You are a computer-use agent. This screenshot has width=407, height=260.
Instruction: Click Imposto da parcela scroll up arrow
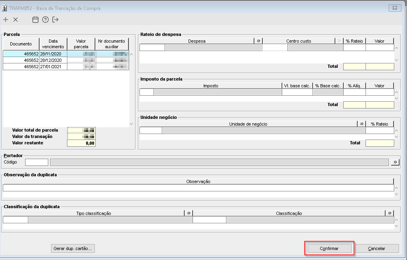coord(396,92)
